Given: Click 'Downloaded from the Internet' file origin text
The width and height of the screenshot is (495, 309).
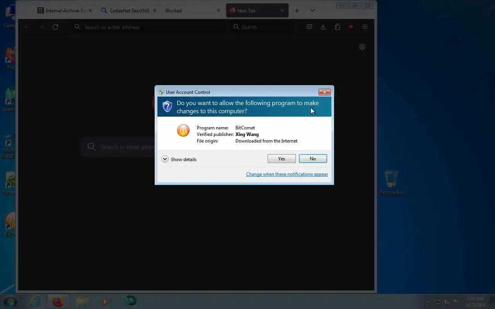Looking at the screenshot, I should [x=266, y=141].
